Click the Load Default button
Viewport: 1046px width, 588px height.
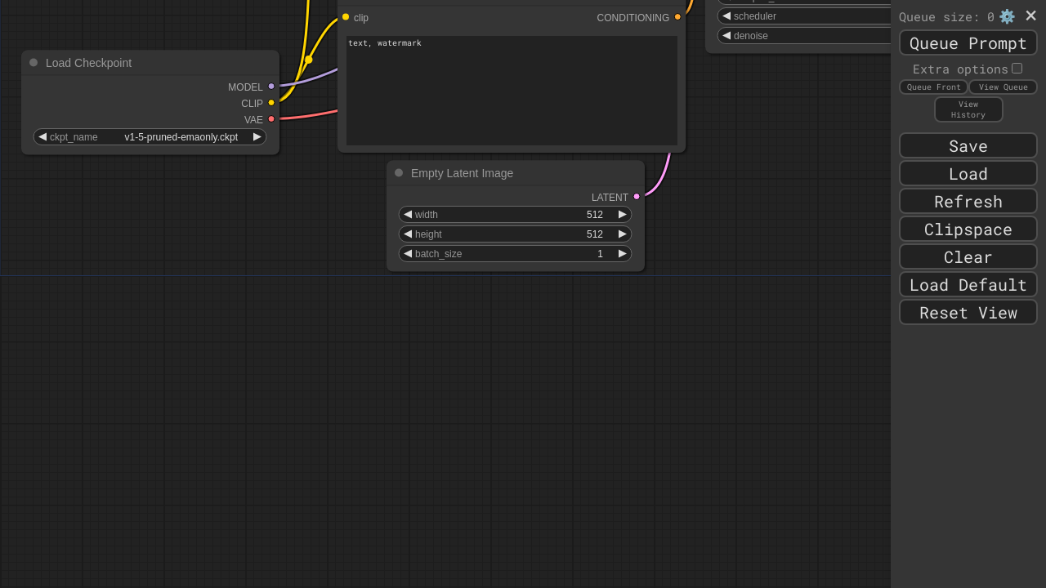tap(968, 285)
